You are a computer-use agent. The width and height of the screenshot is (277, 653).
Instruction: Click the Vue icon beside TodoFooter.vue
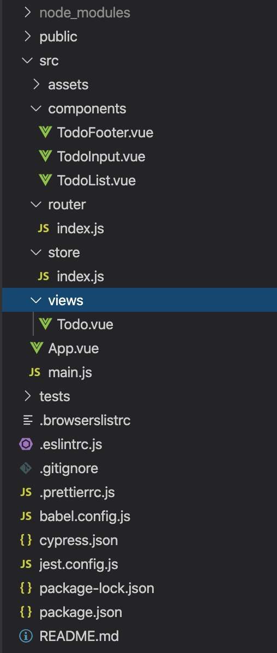[x=45, y=132]
